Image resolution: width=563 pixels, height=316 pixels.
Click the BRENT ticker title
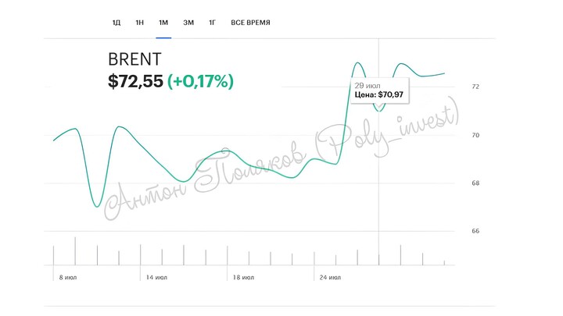(134, 59)
